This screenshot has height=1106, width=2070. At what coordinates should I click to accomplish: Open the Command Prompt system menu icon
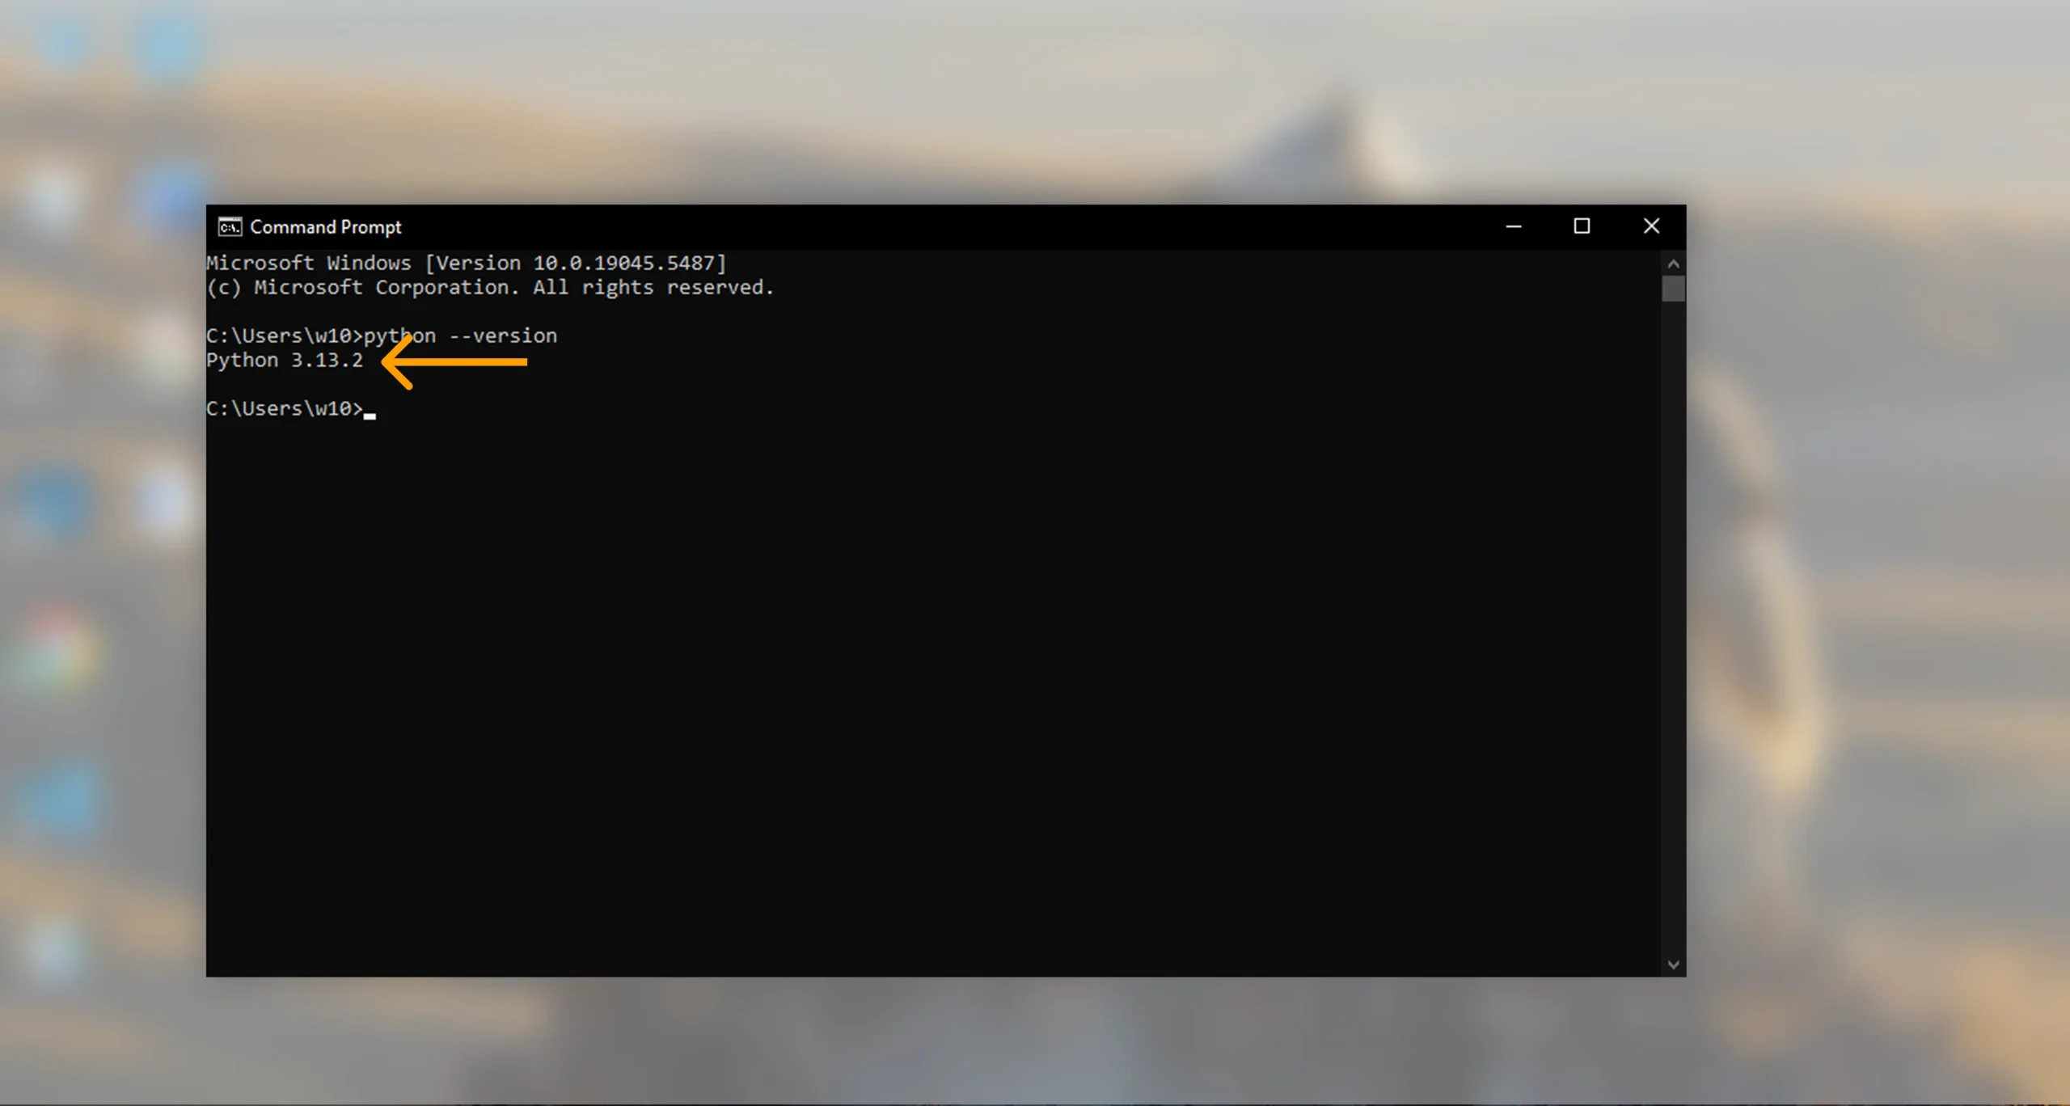pos(230,227)
